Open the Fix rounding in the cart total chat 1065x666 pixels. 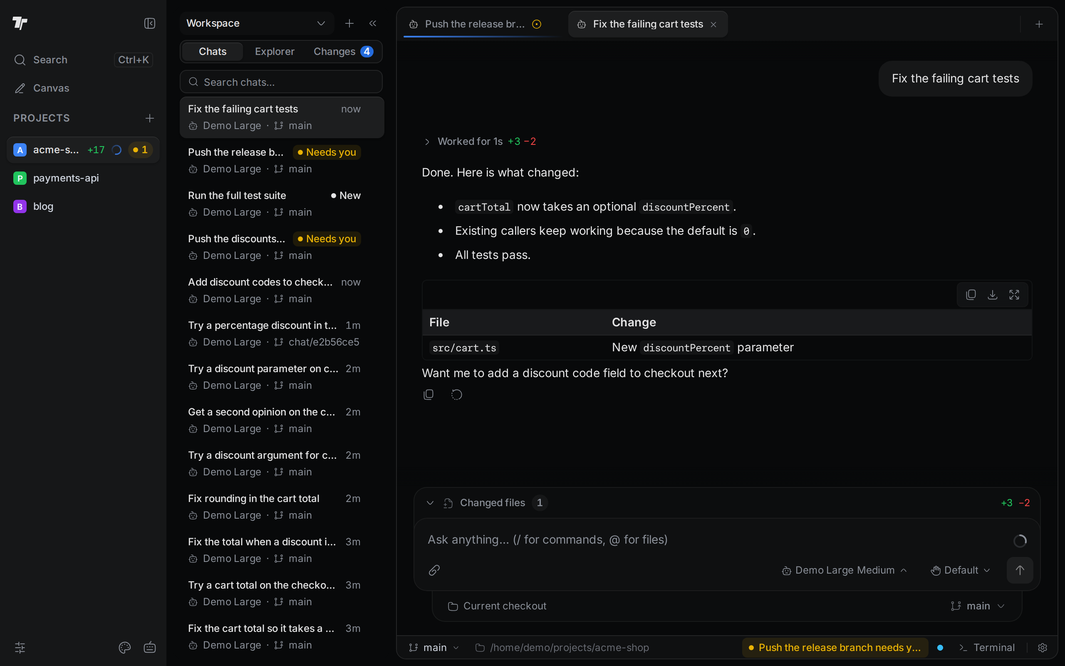[x=282, y=507]
